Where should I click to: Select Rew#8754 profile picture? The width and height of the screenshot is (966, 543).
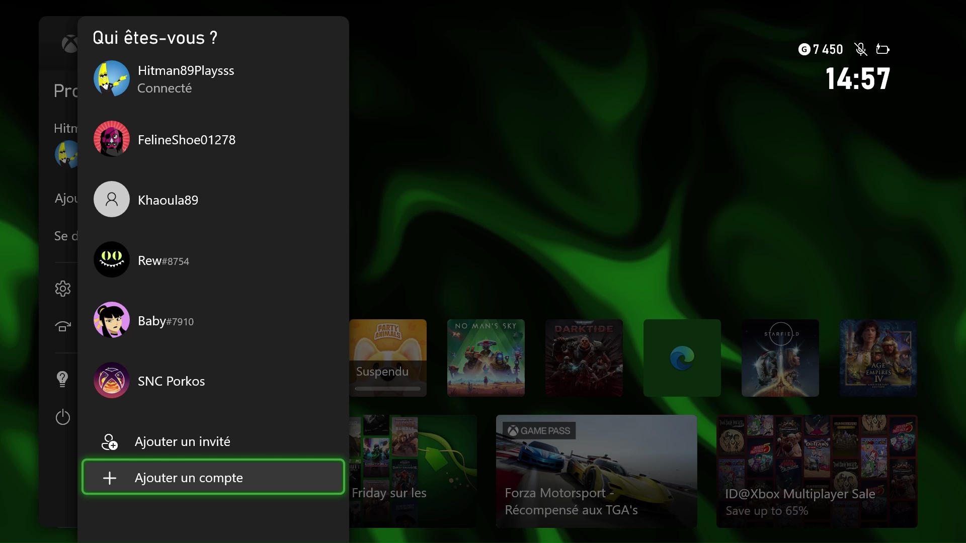112,259
